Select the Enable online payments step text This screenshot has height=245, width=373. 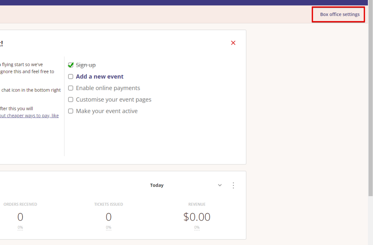(108, 88)
